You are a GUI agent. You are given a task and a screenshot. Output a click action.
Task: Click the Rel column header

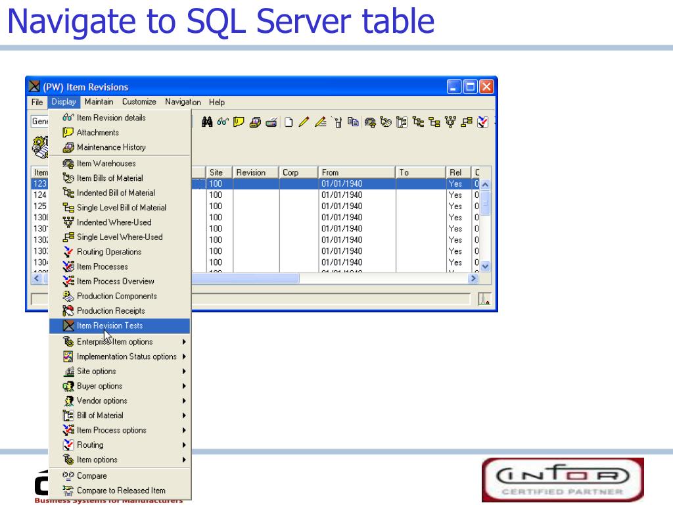[x=458, y=172]
